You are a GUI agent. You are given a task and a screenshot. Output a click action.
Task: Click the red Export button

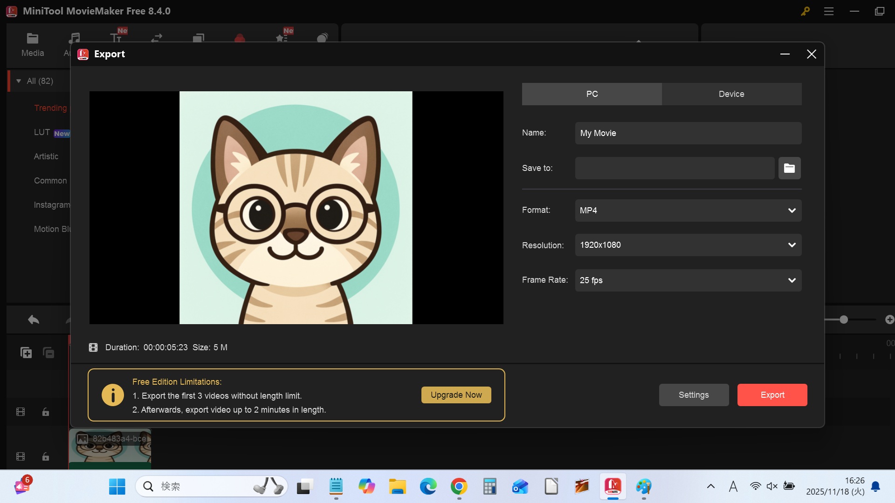[x=772, y=395]
